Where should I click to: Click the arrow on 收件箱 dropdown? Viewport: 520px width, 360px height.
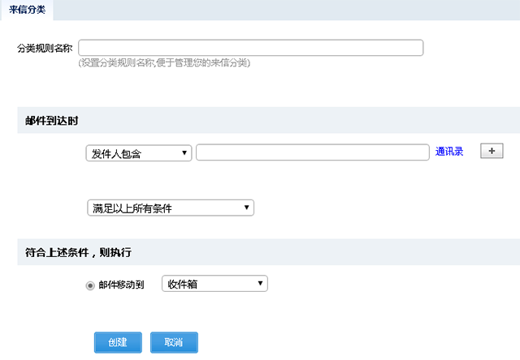(260, 283)
